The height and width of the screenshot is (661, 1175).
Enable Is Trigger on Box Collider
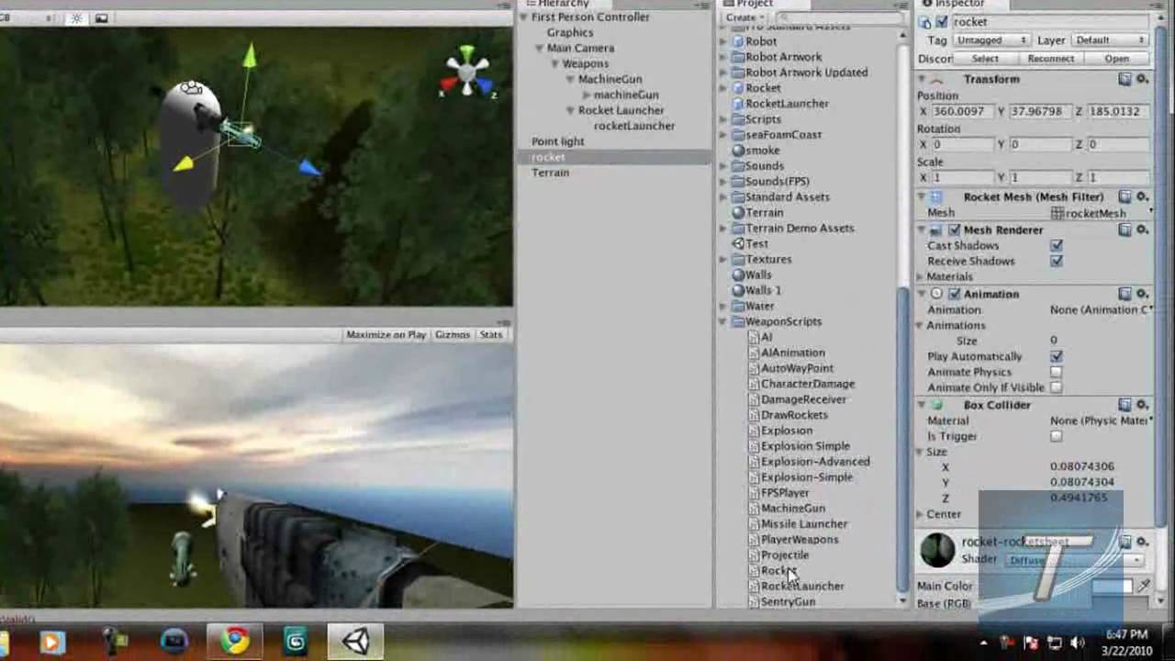[1056, 436]
